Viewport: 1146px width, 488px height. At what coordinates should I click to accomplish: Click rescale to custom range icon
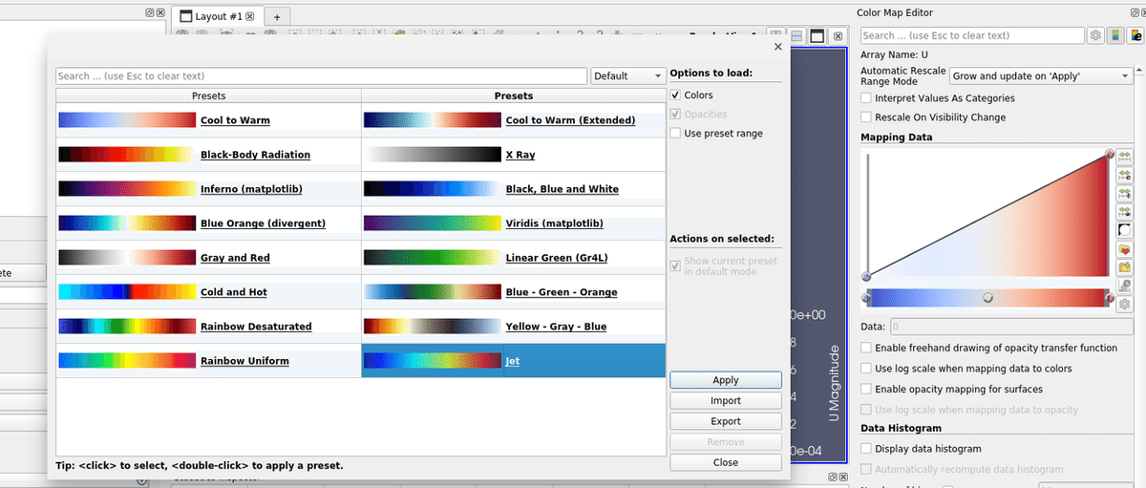[x=1124, y=175]
